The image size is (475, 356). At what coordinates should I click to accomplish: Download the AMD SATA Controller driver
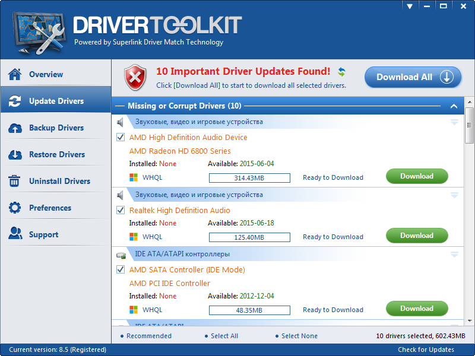click(417, 309)
